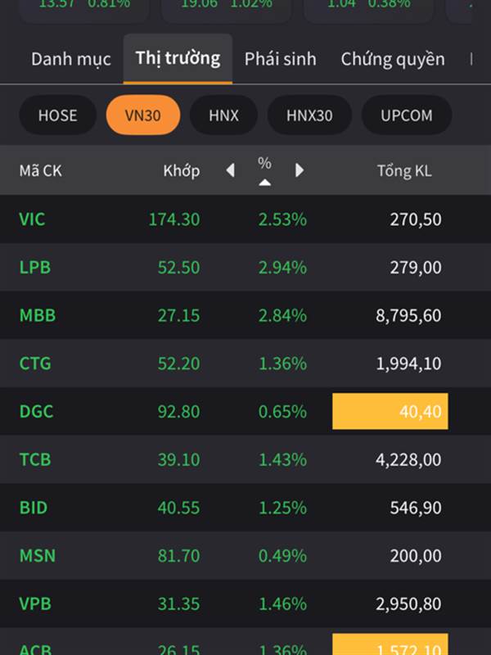Click the Khớp column header
491x655 pixels.
181,171
